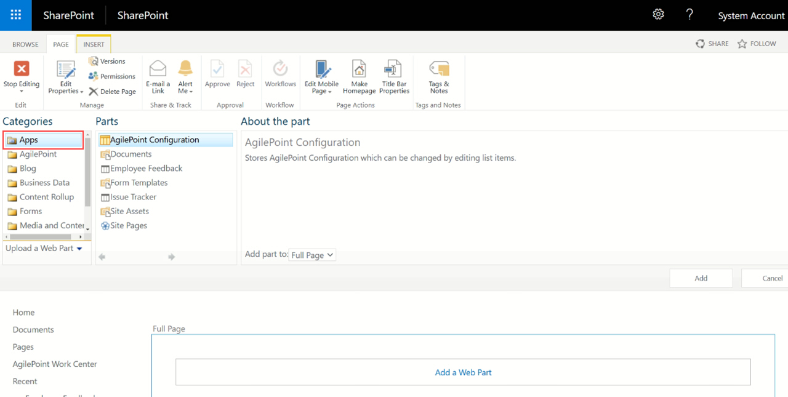Switch to the BROWSE ribbon tab
Image resolution: width=788 pixels, height=397 pixels.
tap(25, 44)
